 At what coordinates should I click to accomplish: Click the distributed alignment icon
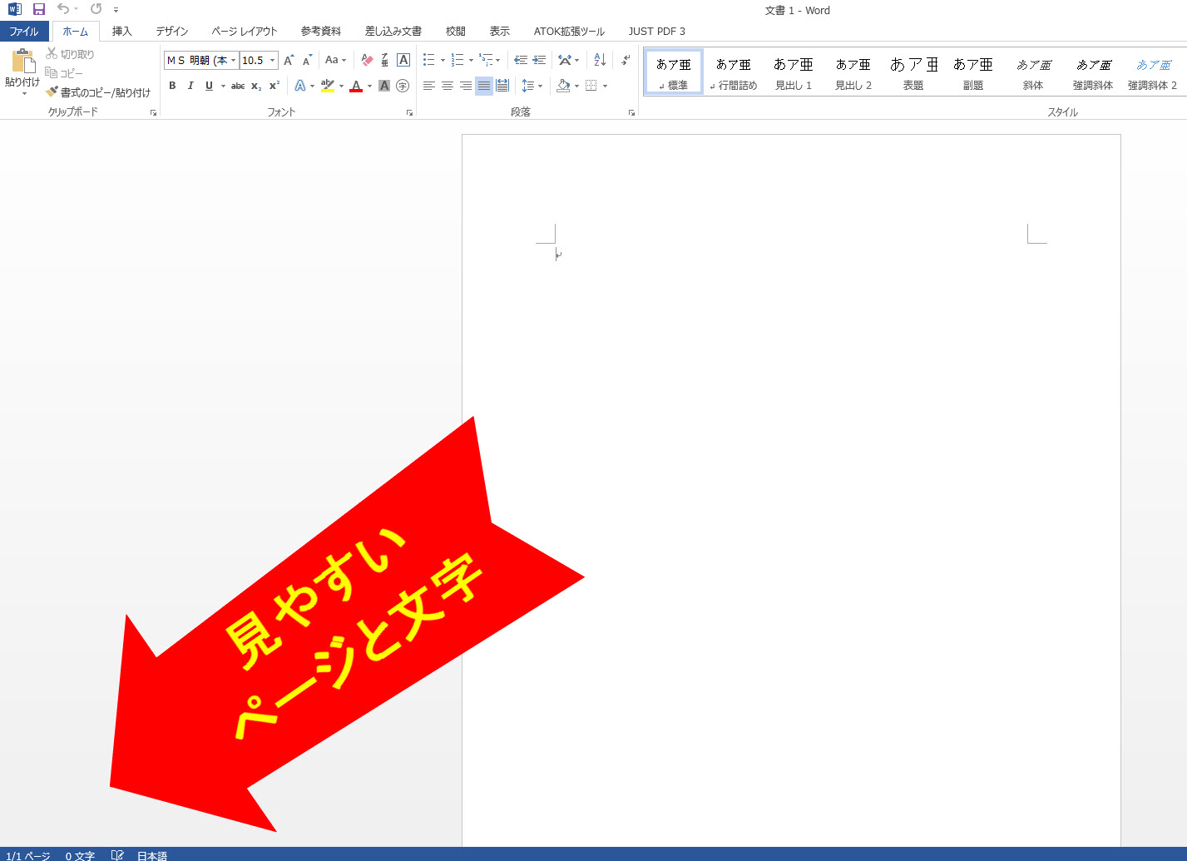[x=502, y=86]
